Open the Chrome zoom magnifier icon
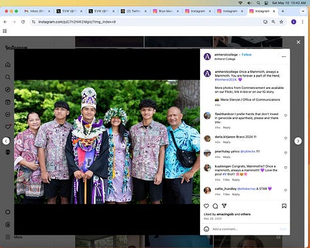Viewport: 310px width, 248px height. coord(273,22)
